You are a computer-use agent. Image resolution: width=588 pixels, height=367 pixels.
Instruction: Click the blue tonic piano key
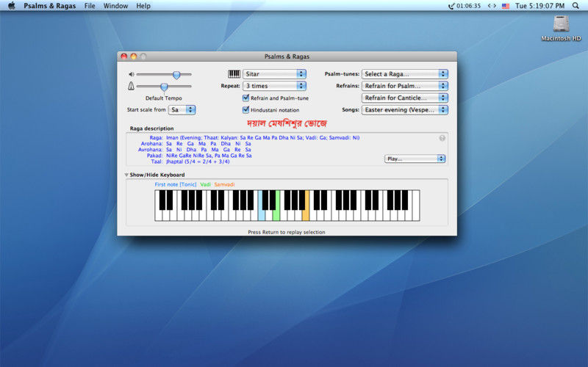[262, 214]
